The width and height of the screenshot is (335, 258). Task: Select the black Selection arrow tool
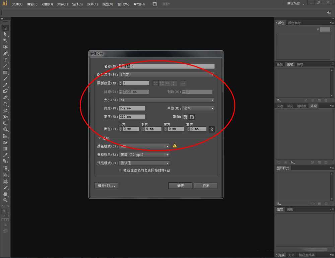[5, 27]
